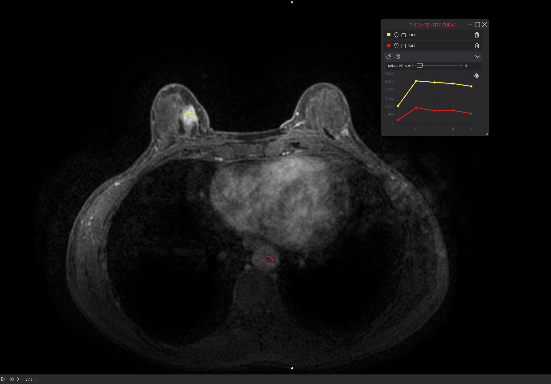The height and width of the screenshot is (384, 551).
Task: Minimize the Time-Intensity Curve panel
Action: [x=470, y=25]
